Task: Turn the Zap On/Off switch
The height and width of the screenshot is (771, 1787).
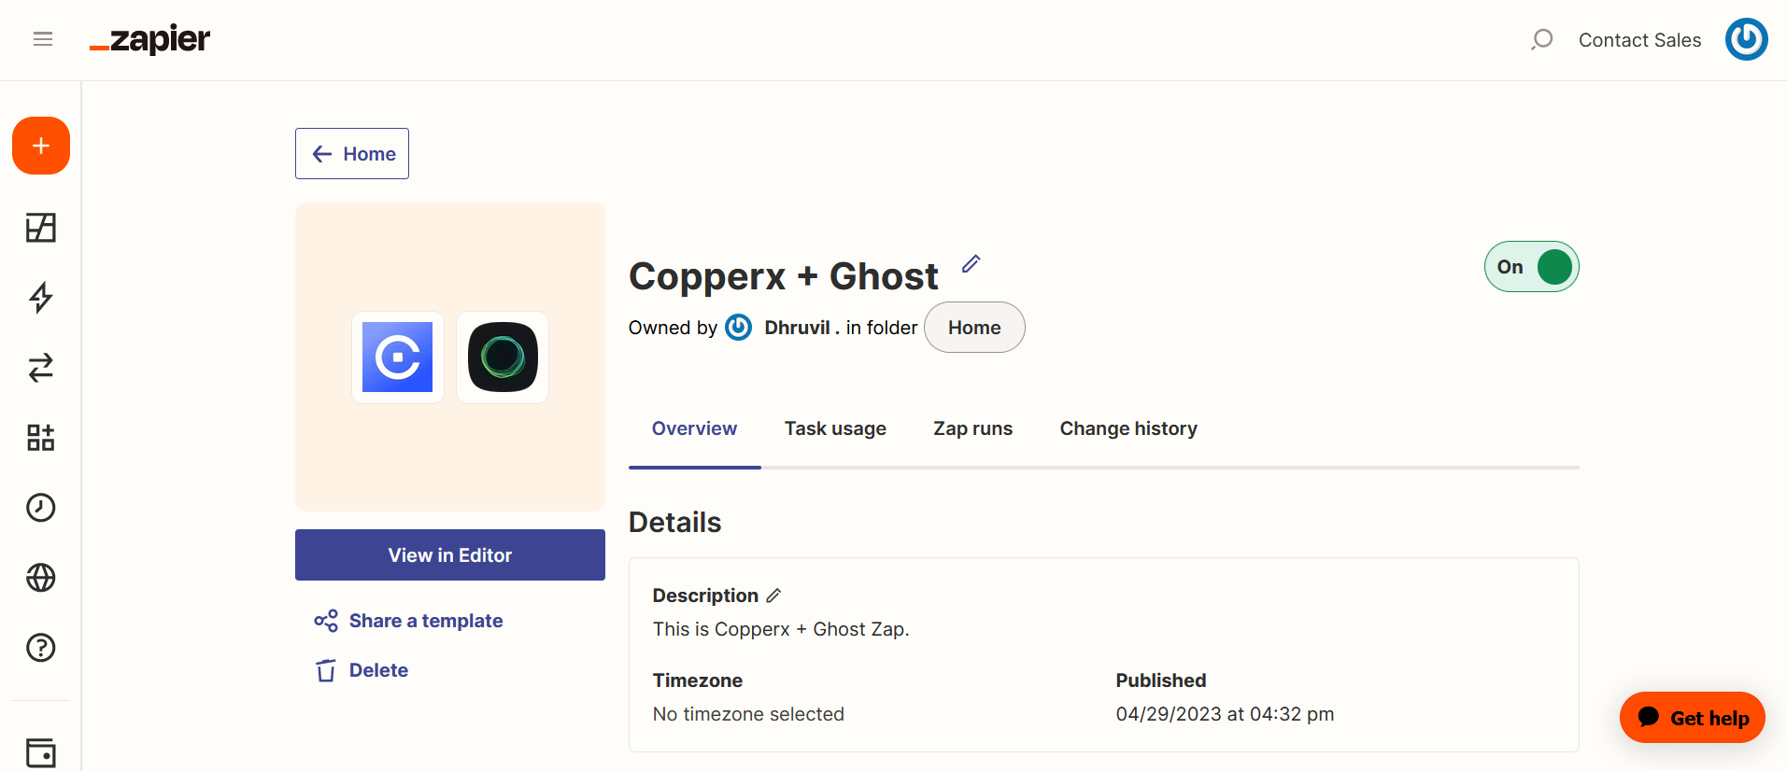Action: tap(1532, 267)
